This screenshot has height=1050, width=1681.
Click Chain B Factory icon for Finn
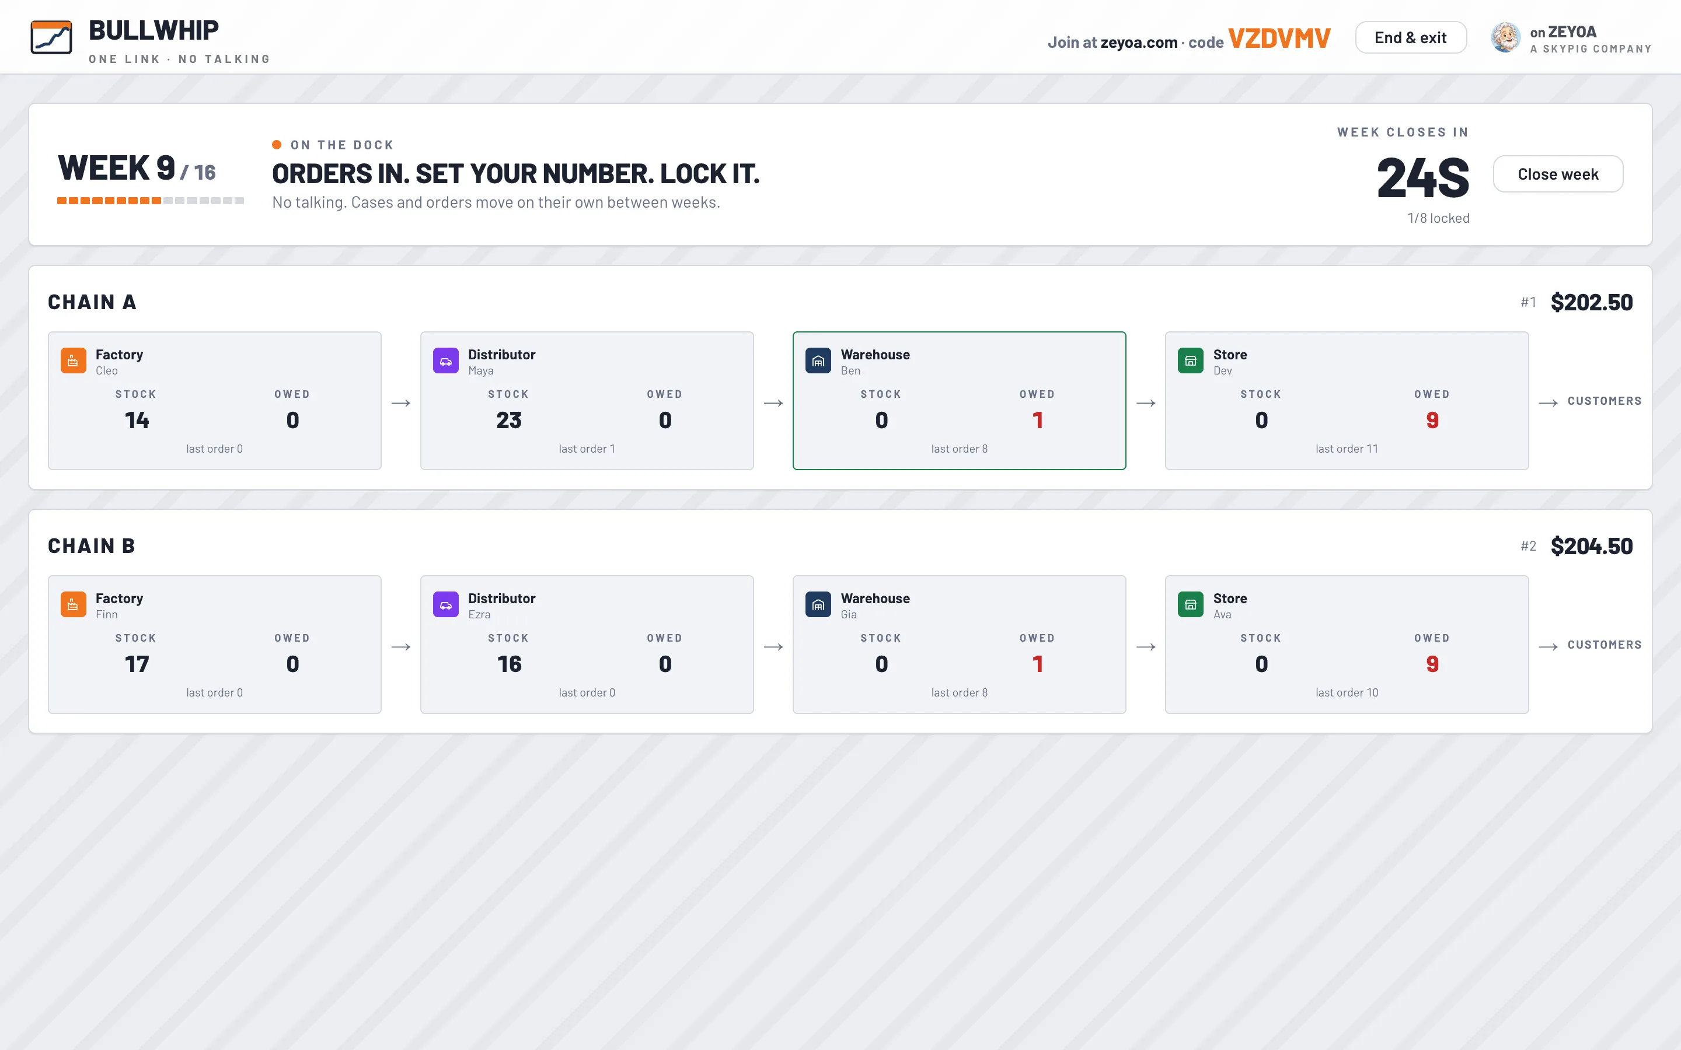pos(74,604)
